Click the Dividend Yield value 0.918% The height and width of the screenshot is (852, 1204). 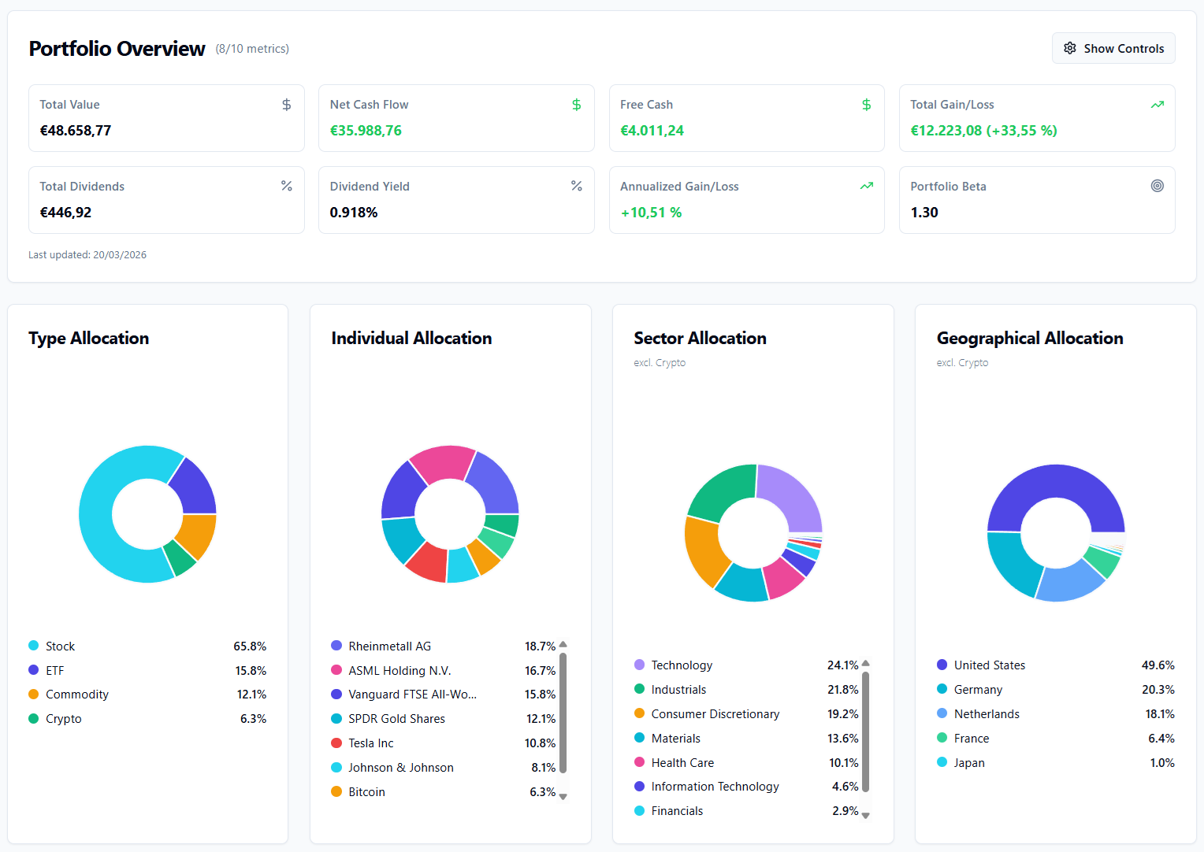point(354,213)
